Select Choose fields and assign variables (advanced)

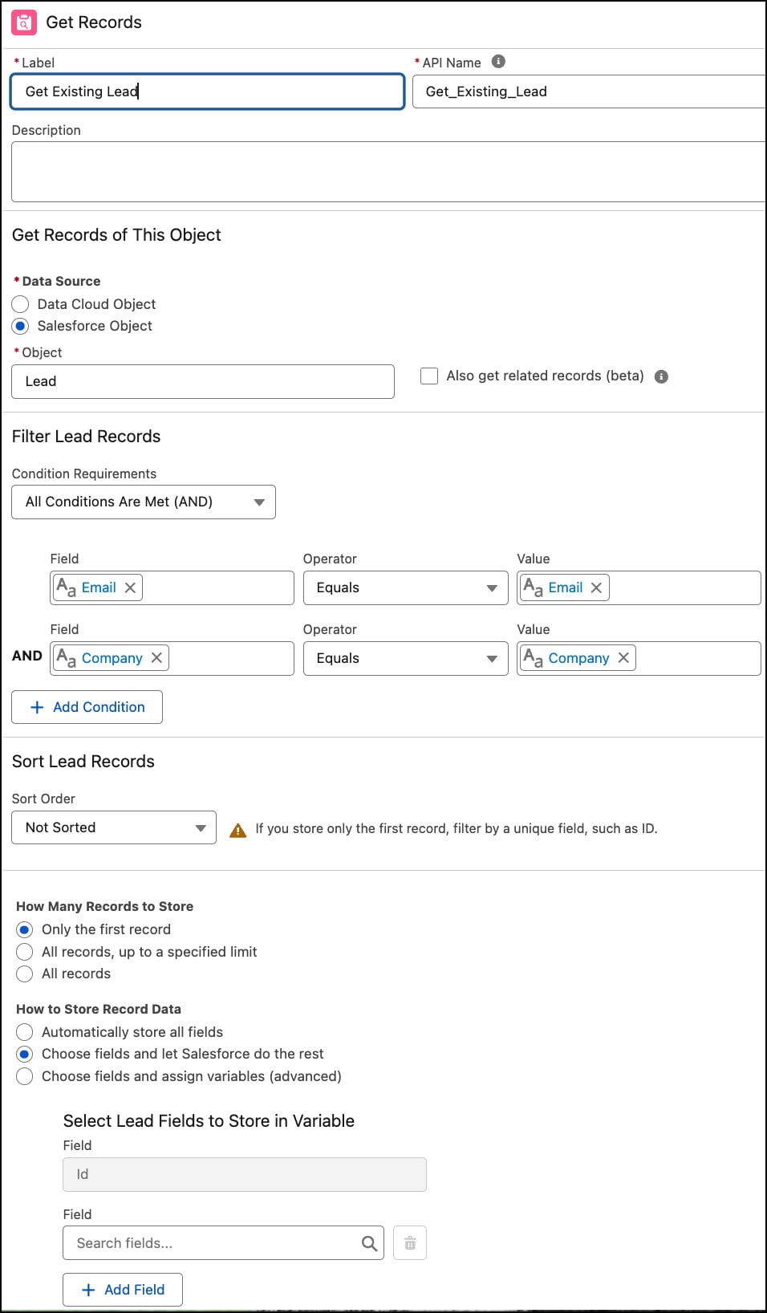(25, 1076)
